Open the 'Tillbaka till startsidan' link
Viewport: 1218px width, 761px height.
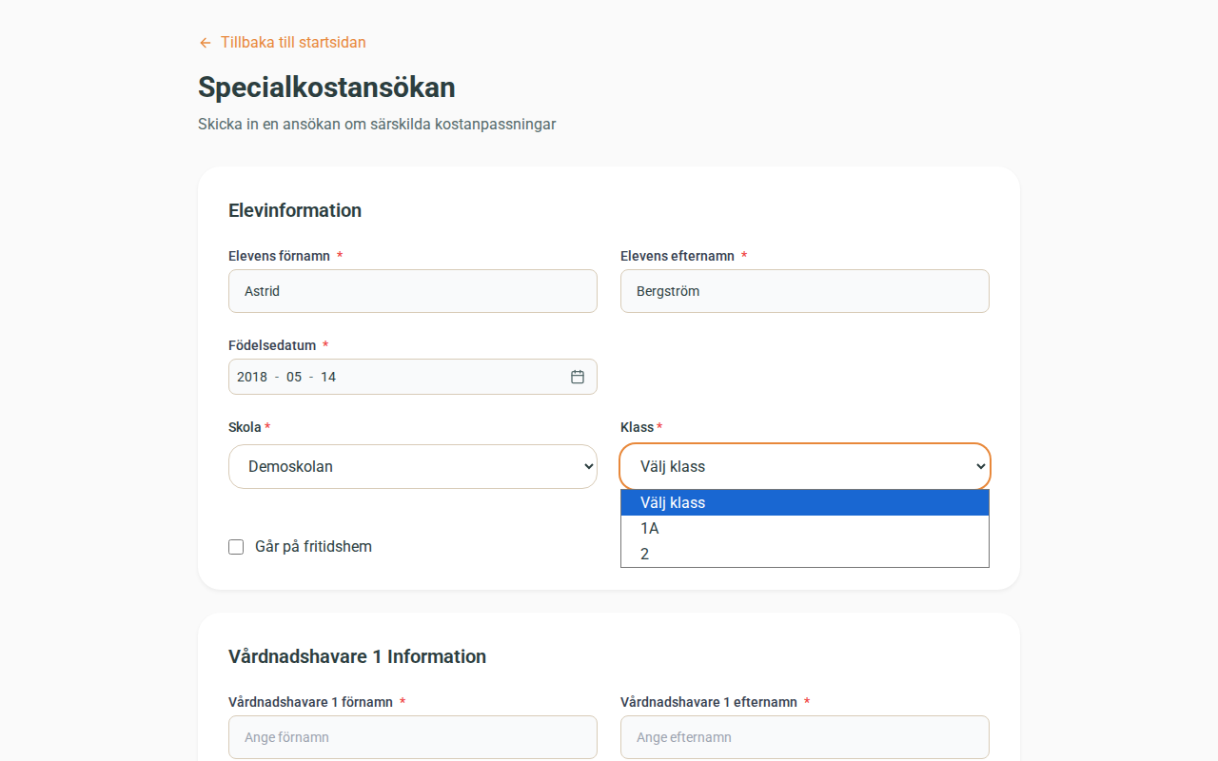tap(282, 43)
